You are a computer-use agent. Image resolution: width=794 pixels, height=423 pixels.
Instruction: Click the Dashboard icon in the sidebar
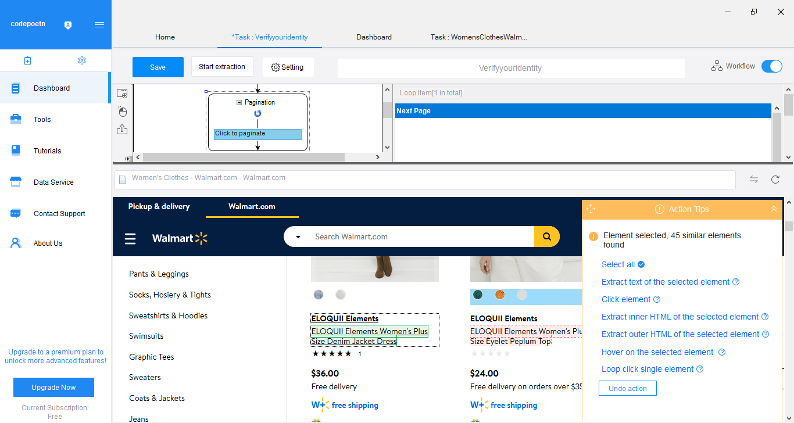(16, 88)
